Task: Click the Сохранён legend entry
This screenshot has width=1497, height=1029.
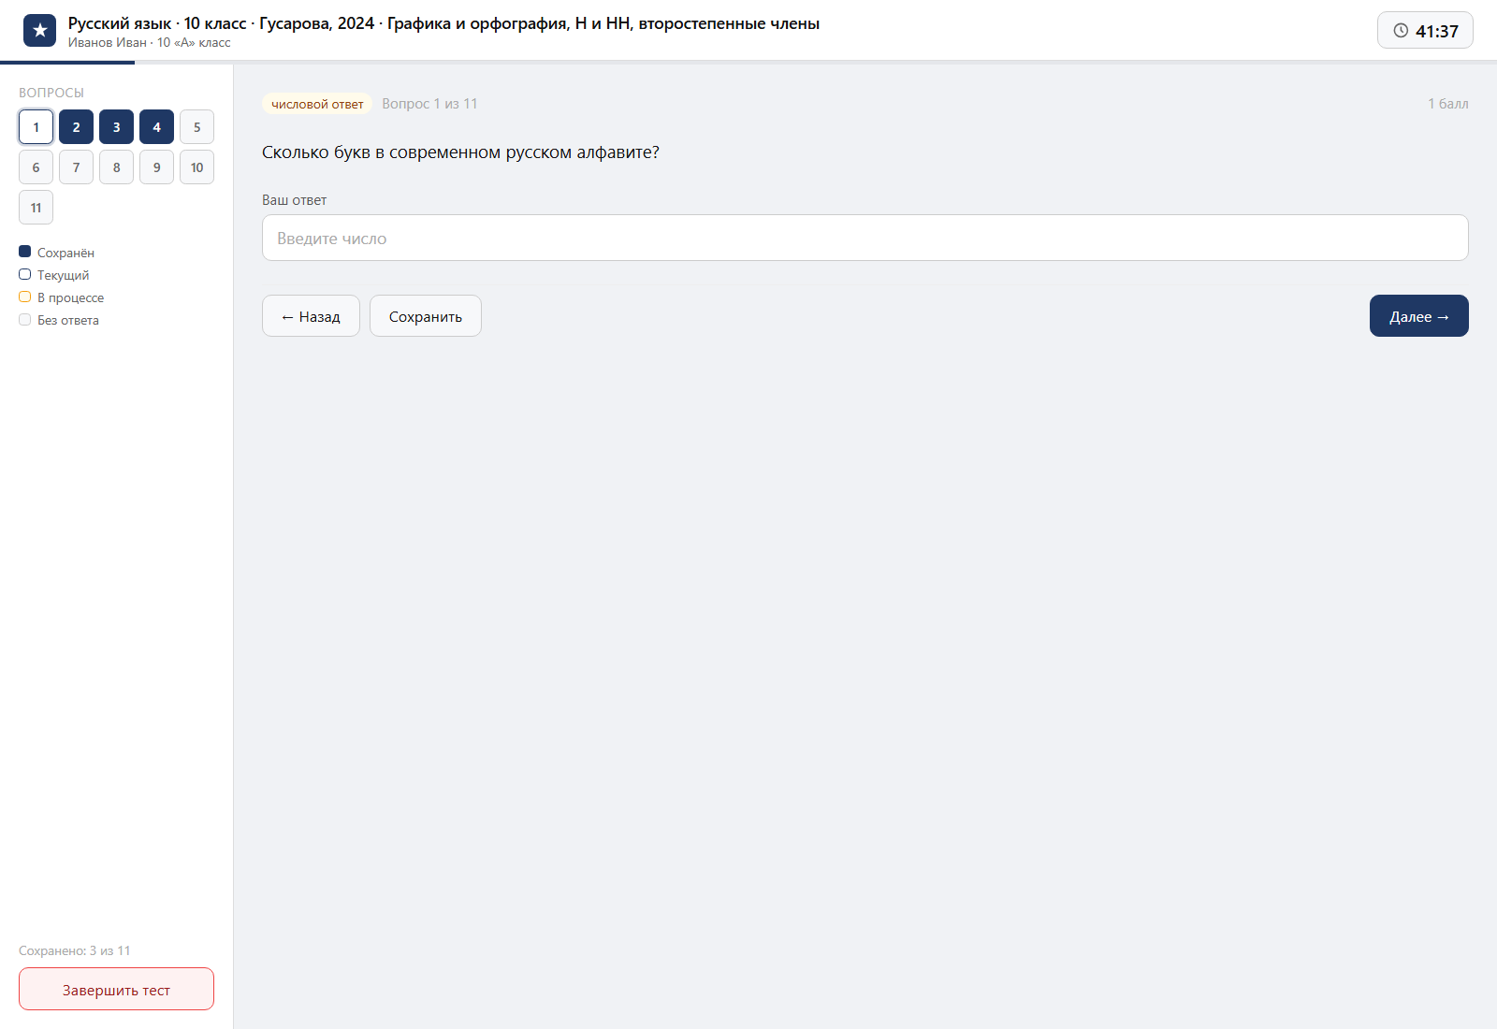Action: (x=56, y=253)
